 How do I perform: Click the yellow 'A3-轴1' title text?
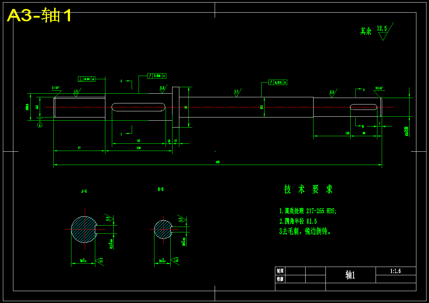(x=40, y=15)
